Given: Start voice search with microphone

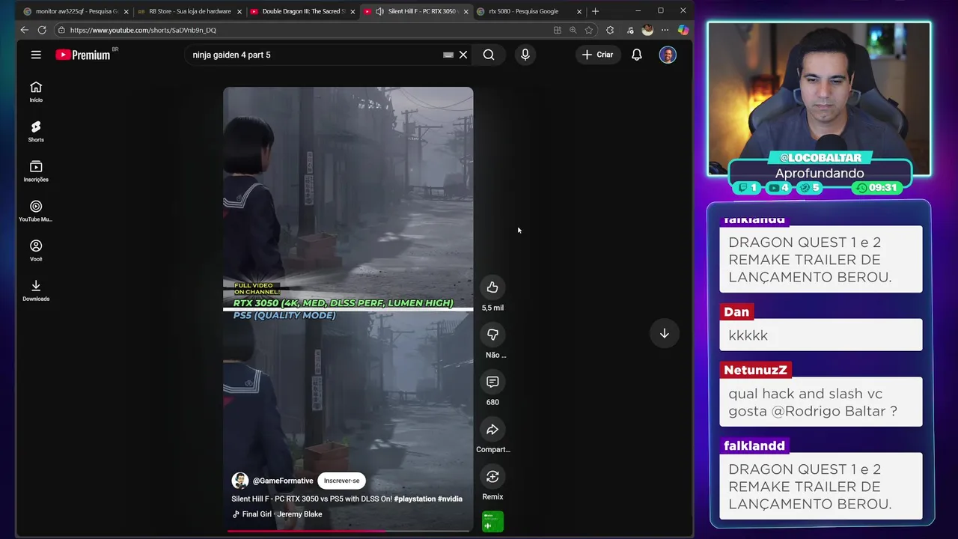Looking at the screenshot, I should point(525,55).
